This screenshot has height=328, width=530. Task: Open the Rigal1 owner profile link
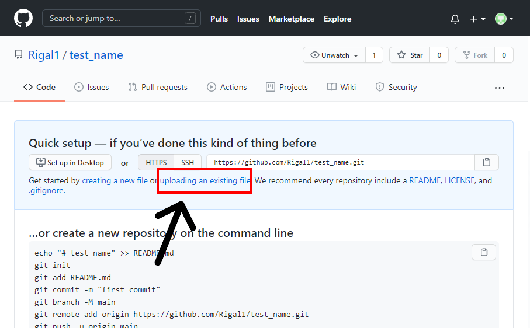(x=44, y=55)
